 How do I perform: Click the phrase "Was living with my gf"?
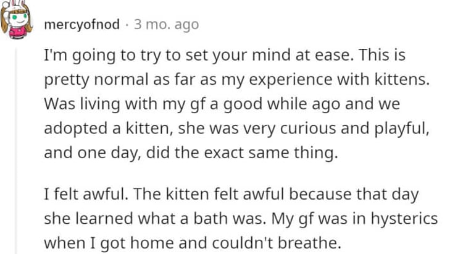pyautogui.click(x=125, y=104)
